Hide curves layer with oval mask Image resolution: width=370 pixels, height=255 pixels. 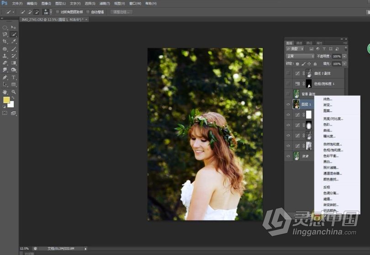[288, 125]
